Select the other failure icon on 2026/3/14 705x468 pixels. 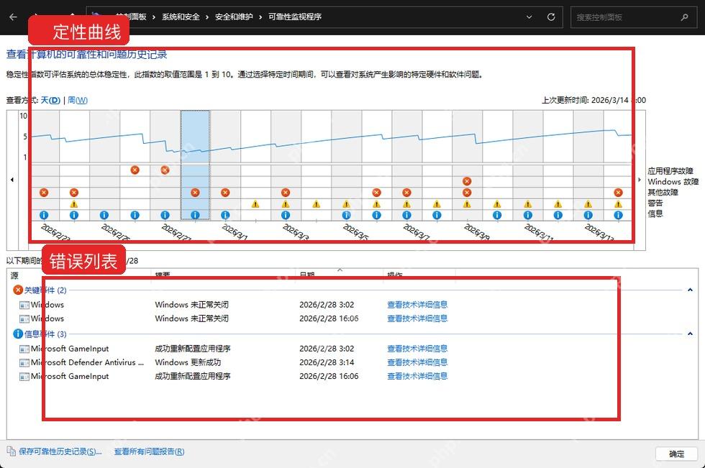[x=618, y=192]
